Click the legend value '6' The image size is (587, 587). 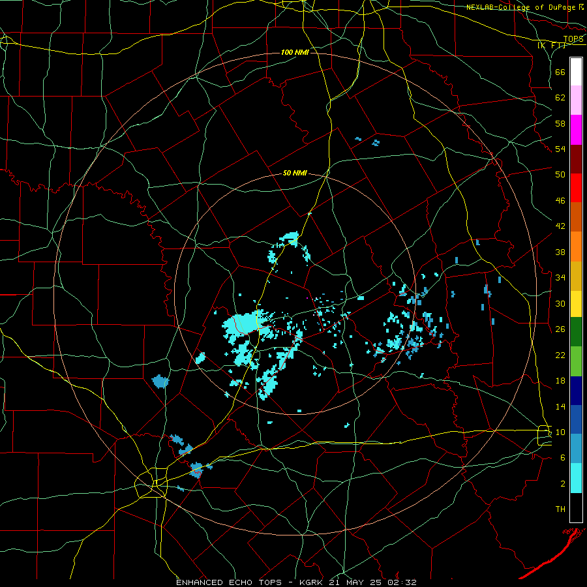[563, 458]
